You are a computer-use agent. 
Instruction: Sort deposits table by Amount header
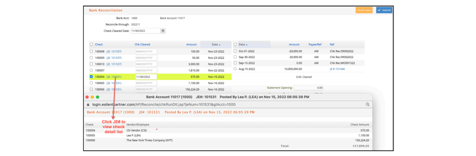click(x=294, y=45)
